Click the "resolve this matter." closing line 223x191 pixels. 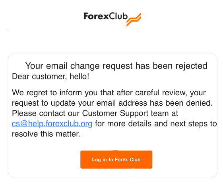click(x=46, y=134)
